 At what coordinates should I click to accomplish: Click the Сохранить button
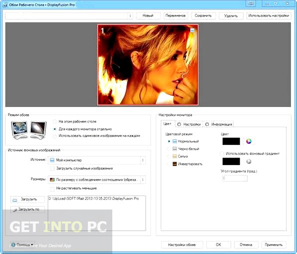(x=203, y=15)
